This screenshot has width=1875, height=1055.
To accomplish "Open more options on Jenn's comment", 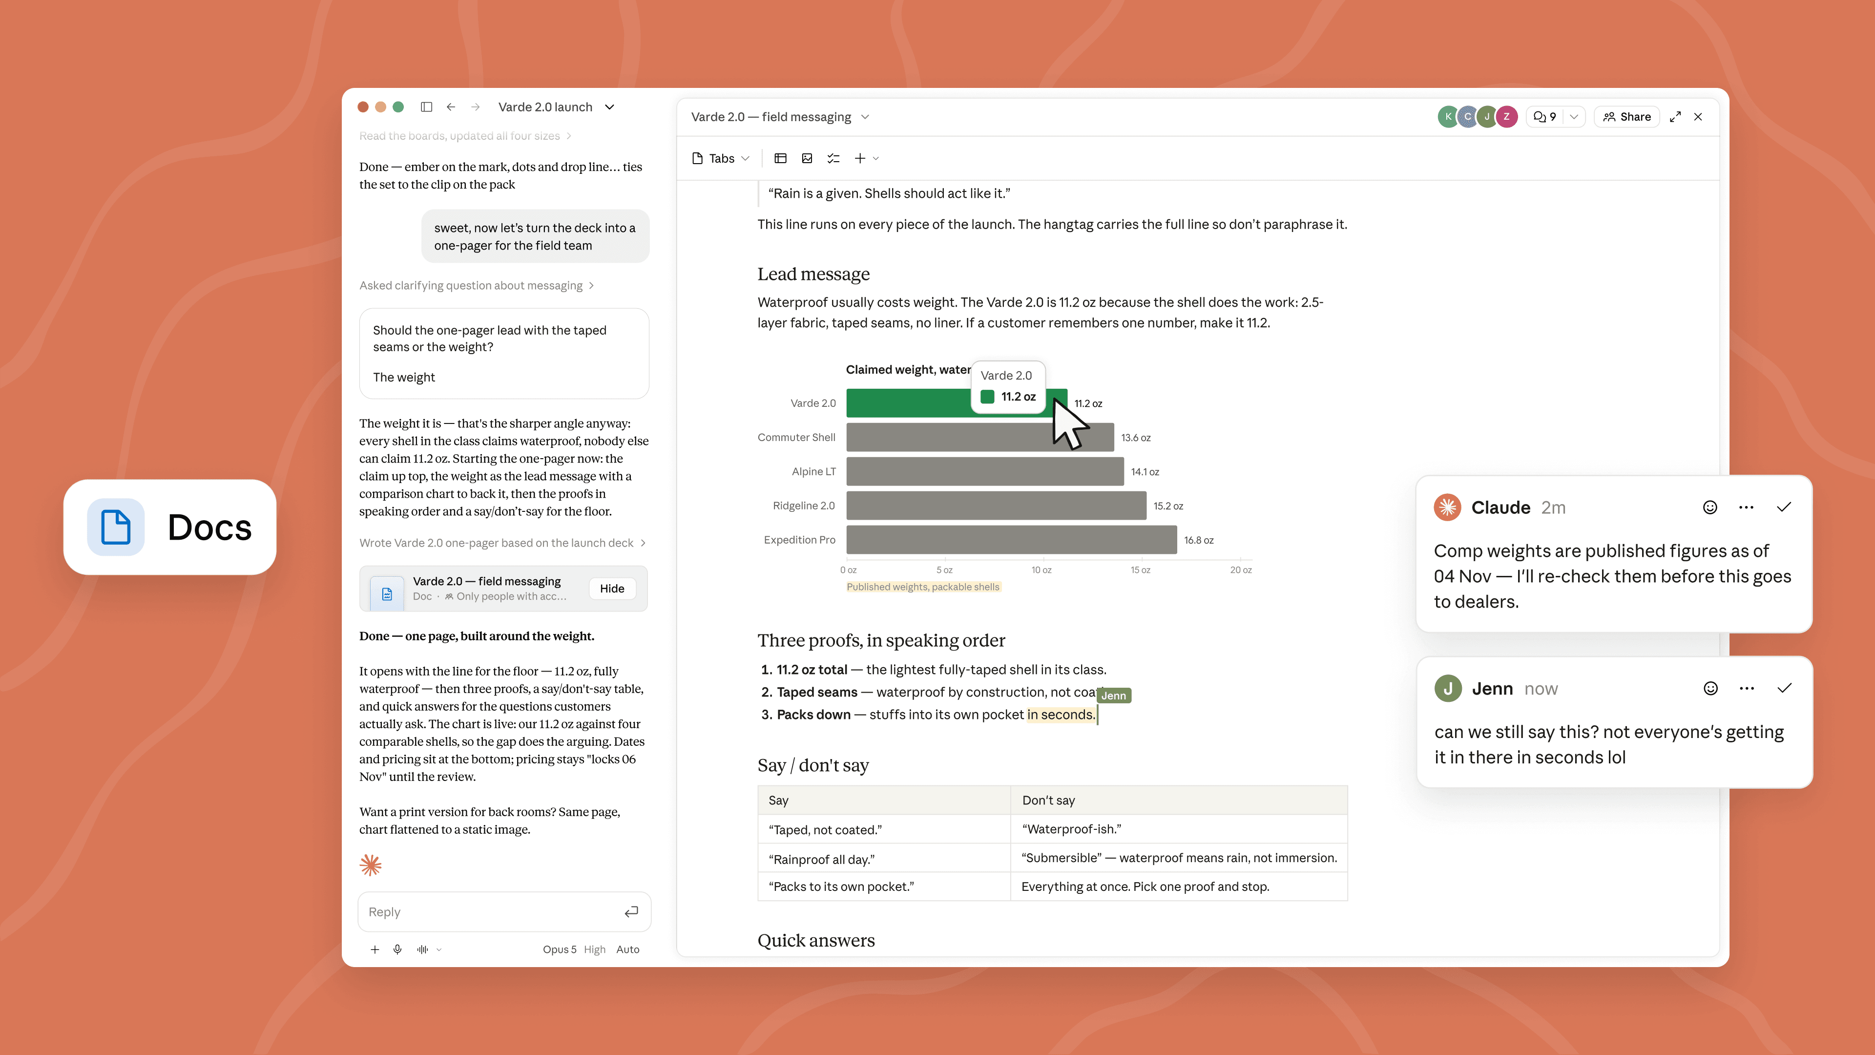I will pos(1747,689).
